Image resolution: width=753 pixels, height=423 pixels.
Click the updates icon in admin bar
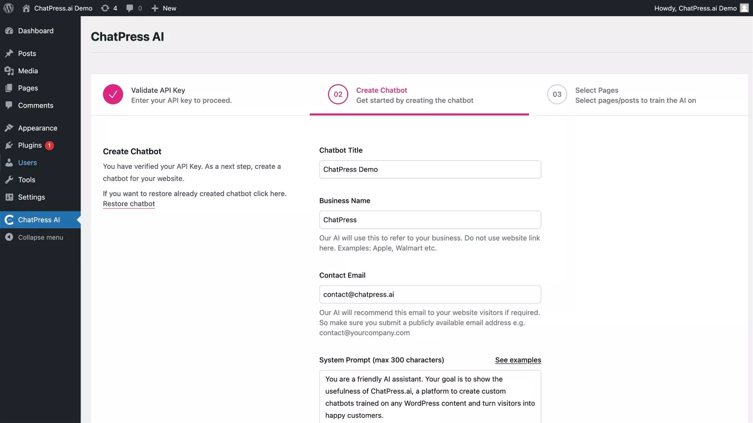(105, 8)
